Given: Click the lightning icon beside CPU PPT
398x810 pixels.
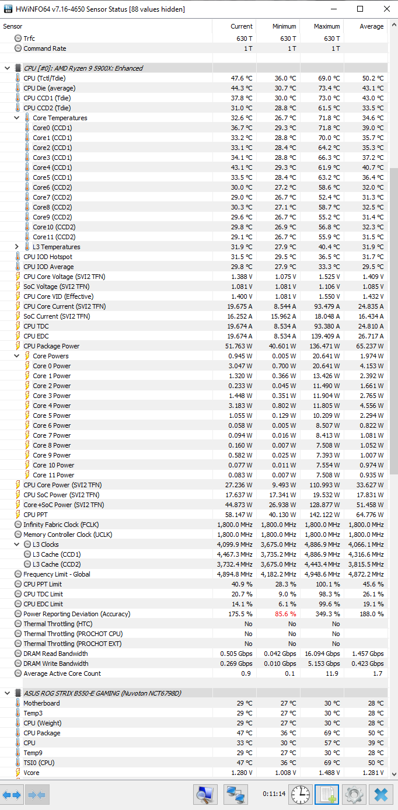Looking at the screenshot, I should point(18,515).
